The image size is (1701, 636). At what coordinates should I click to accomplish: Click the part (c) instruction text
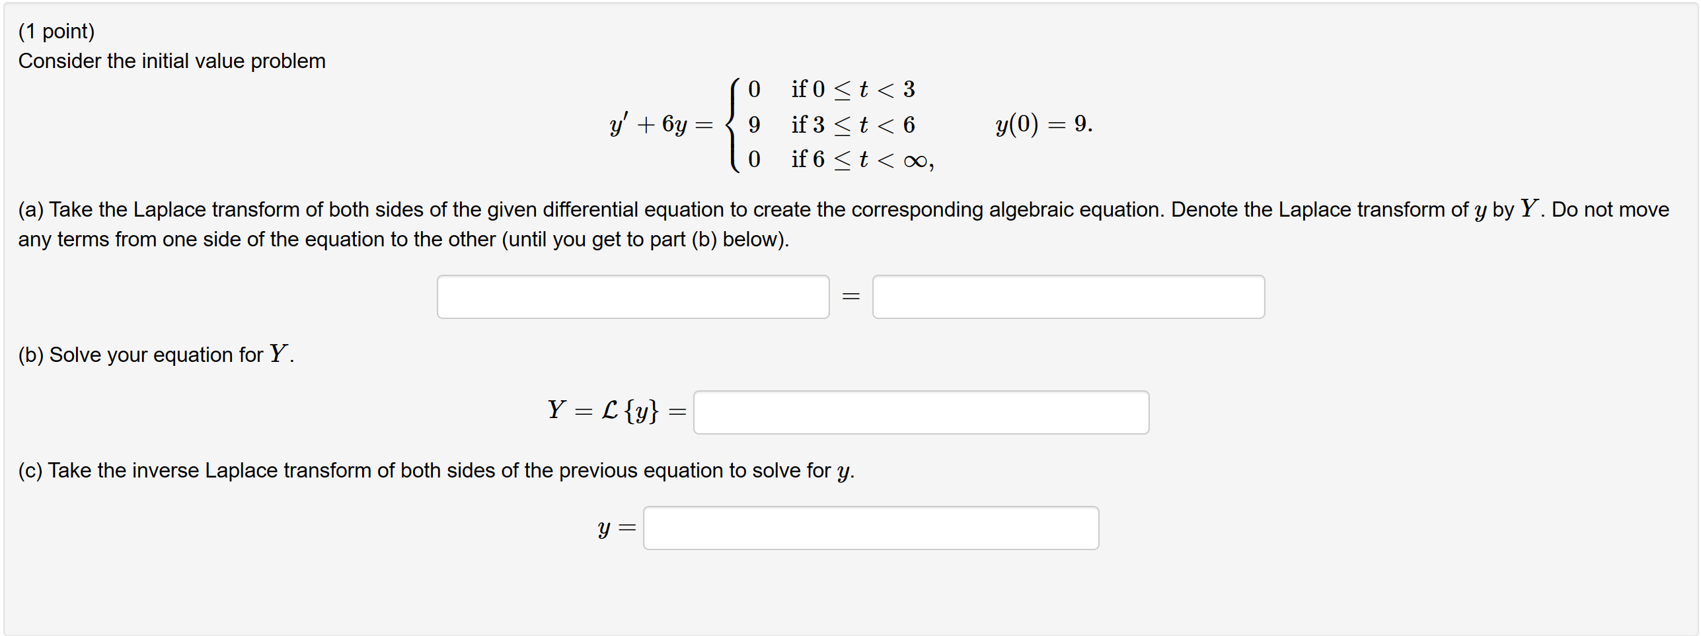click(435, 471)
